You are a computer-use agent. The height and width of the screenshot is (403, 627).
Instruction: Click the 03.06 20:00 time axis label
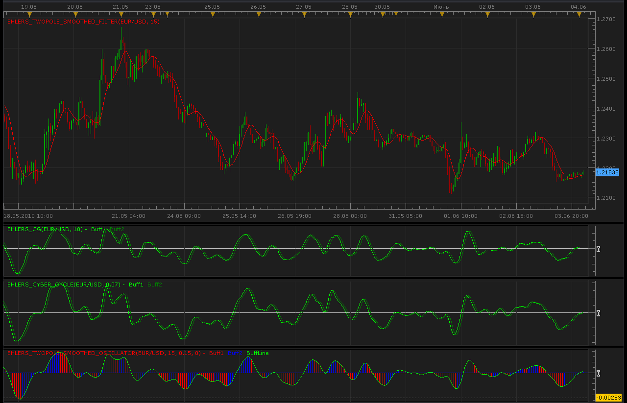571,215
